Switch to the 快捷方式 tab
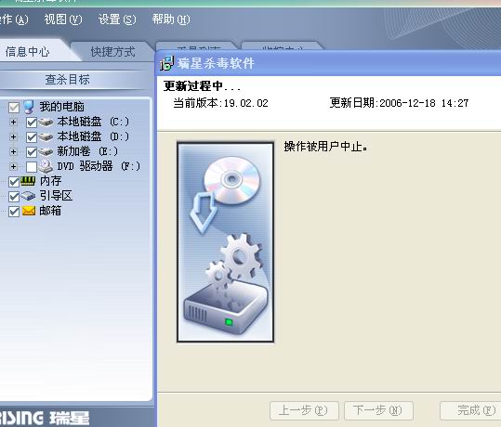Viewport: 501px width, 427px height. coord(112,52)
